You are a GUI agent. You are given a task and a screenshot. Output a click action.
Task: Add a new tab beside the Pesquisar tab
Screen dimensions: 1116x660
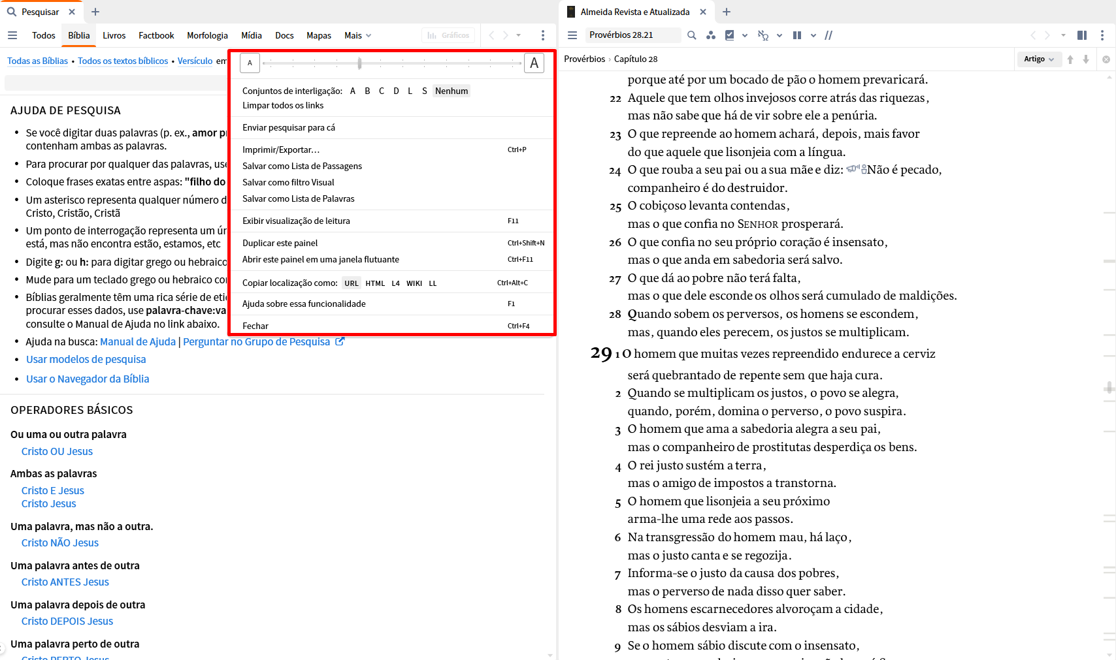click(x=95, y=12)
